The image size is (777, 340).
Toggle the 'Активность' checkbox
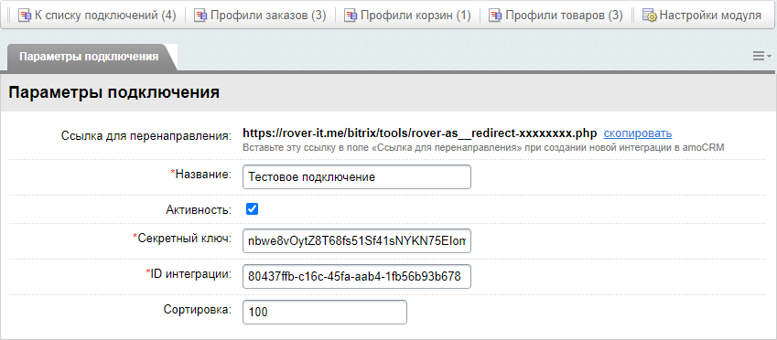(x=252, y=209)
